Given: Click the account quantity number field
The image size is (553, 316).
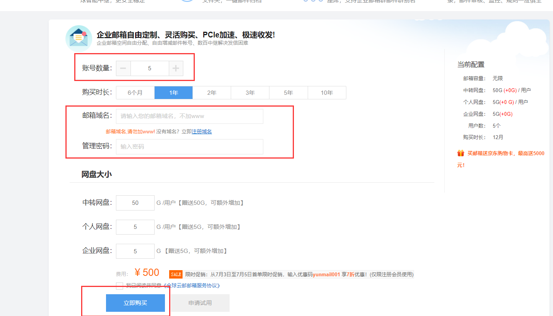Looking at the screenshot, I should (x=150, y=68).
